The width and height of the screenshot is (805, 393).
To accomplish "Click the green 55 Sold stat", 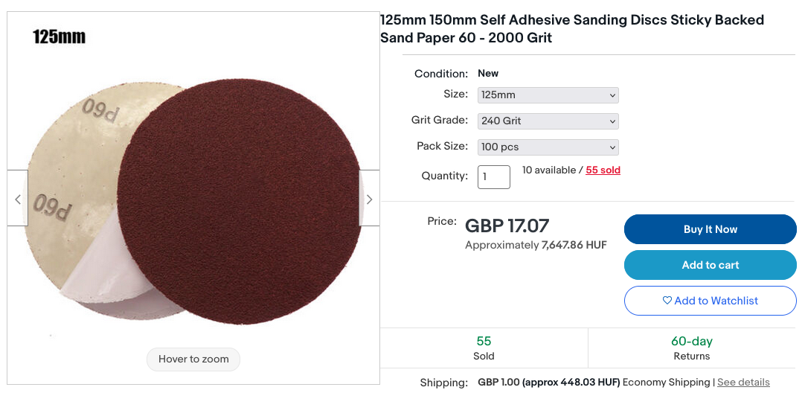I will (x=484, y=348).
